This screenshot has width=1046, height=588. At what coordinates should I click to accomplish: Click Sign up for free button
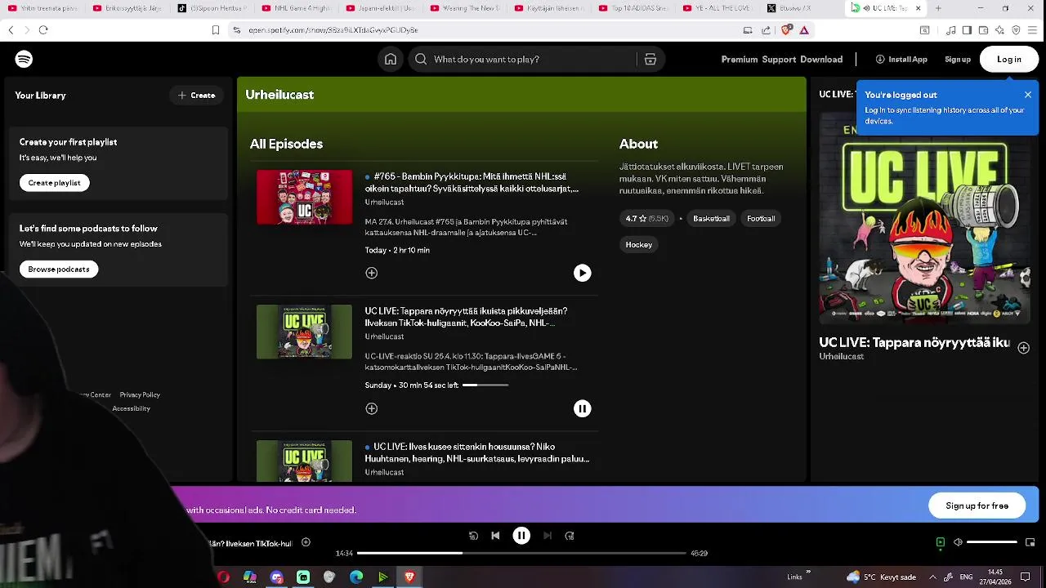point(977,506)
